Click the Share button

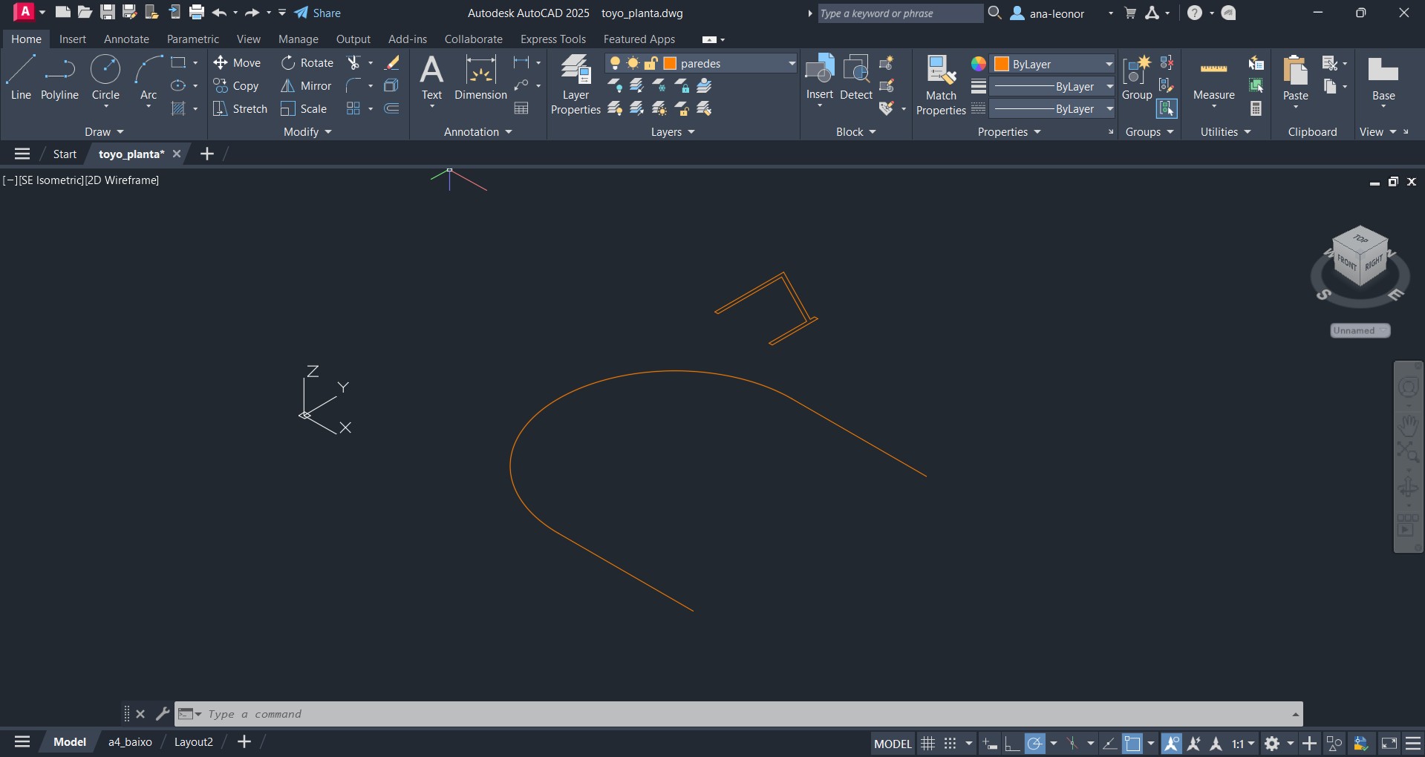(318, 13)
